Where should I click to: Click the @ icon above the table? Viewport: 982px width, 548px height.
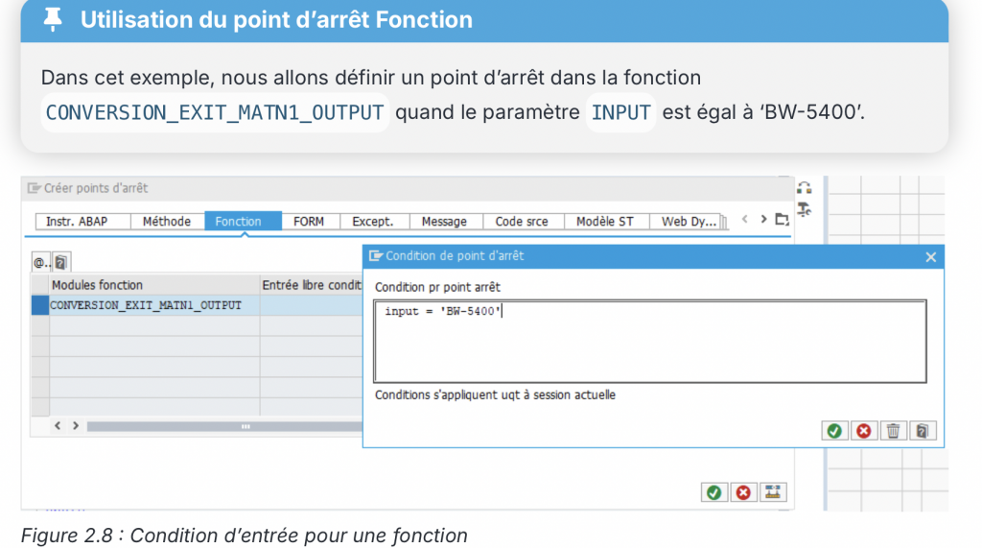pyautogui.click(x=41, y=262)
